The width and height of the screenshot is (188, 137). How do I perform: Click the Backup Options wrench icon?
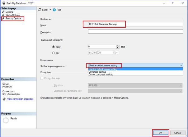[3, 19]
